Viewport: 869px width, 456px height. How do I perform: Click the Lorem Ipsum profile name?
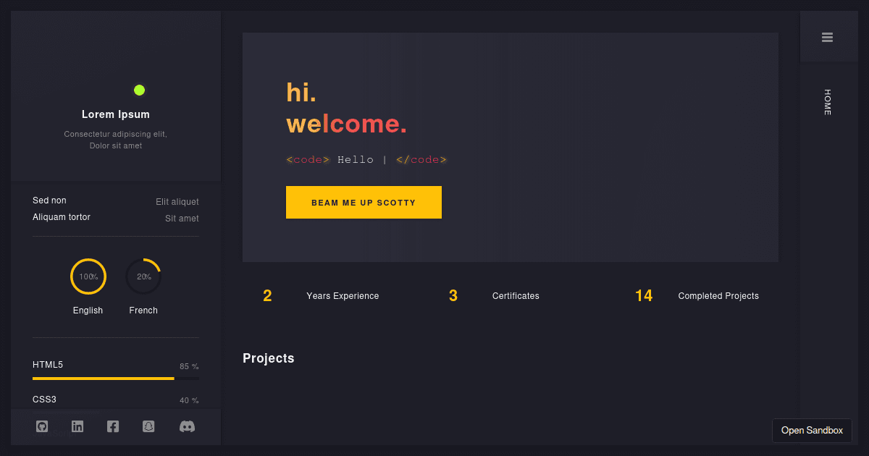(x=116, y=114)
